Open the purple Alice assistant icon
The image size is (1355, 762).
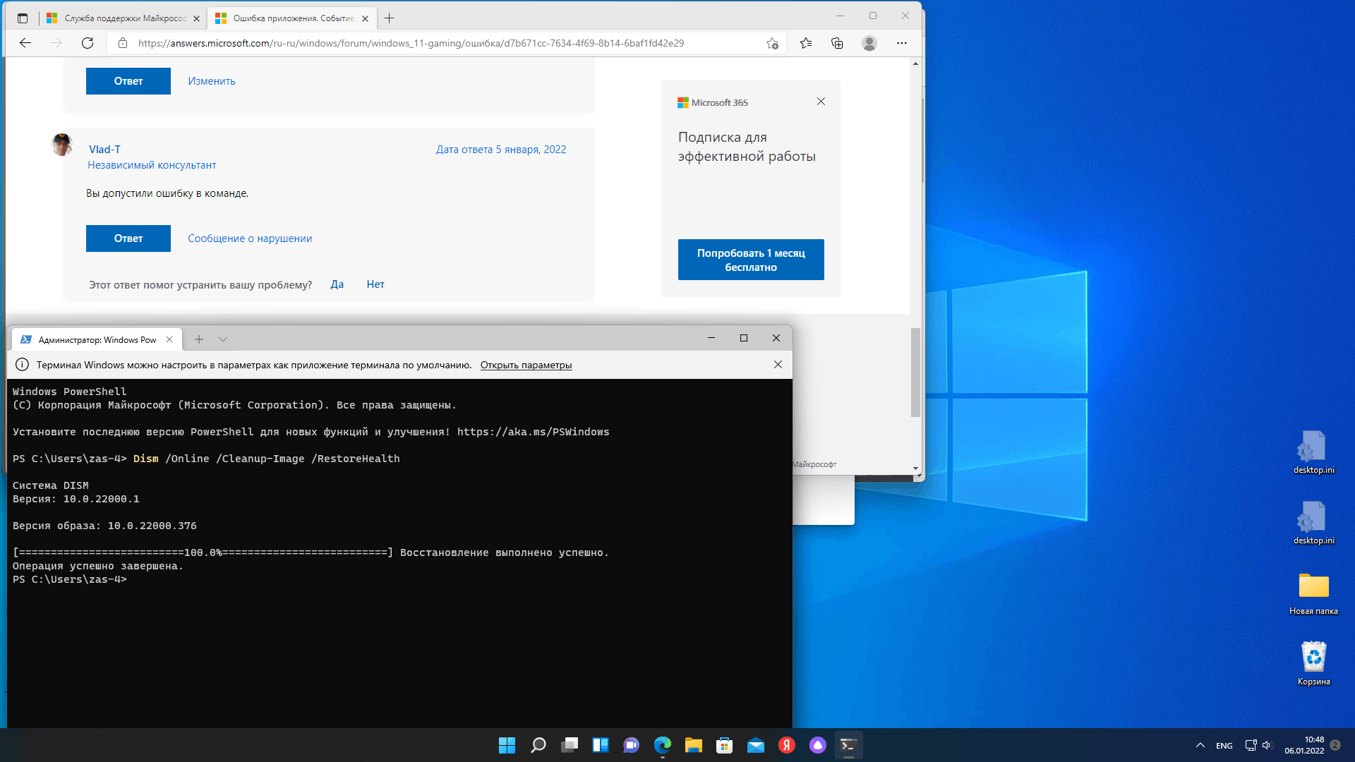tap(817, 745)
